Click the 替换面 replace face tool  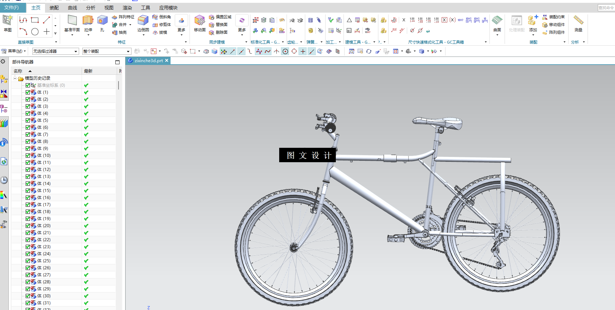(x=218, y=25)
